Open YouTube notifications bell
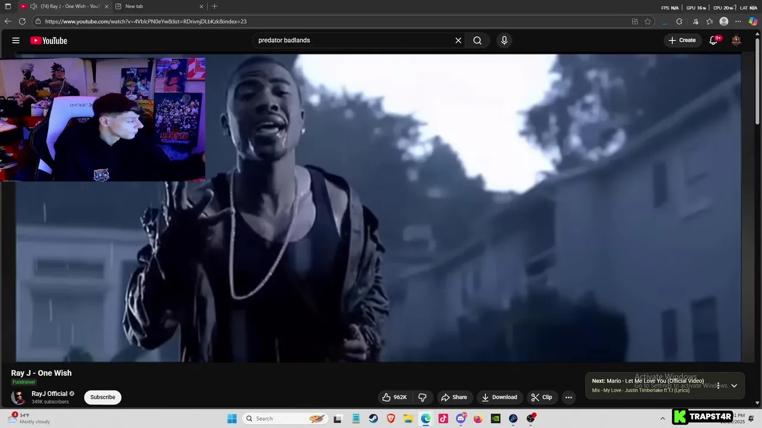762x428 pixels. coord(713,40)
